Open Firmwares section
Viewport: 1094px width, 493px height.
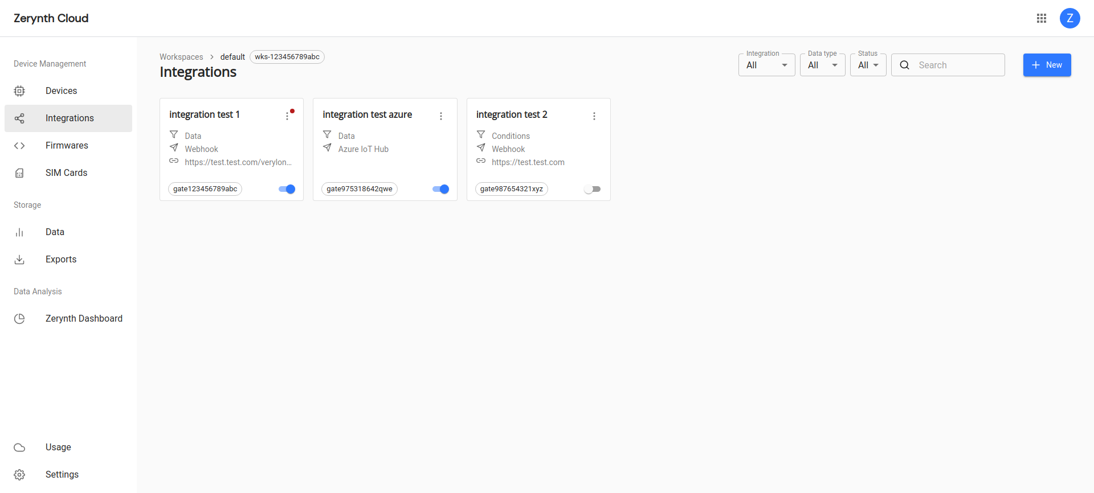(x=68, y=146)
